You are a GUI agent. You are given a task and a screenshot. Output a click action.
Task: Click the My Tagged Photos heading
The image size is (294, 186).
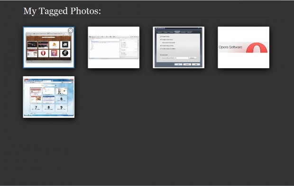pyautogui.click(x=62, y=11)
